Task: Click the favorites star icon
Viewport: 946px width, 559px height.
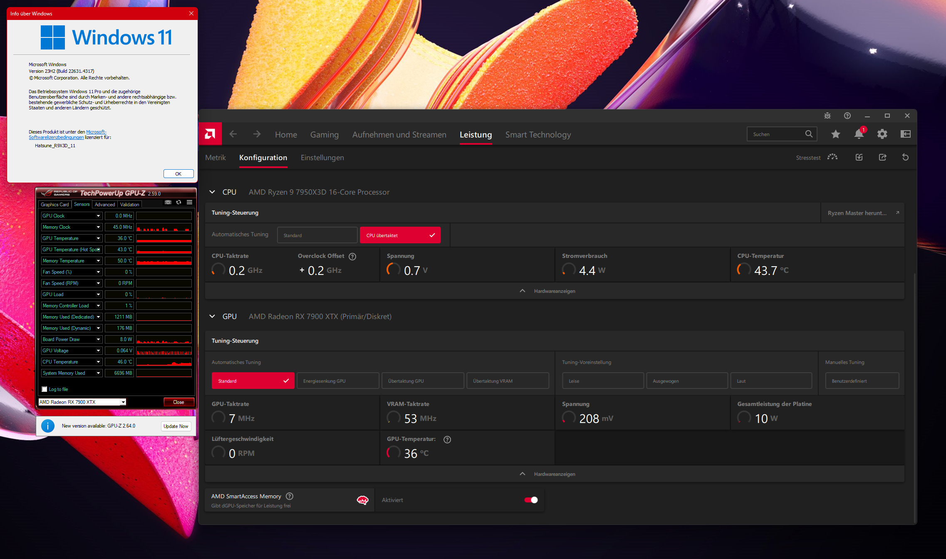Action: click(x=835, y=134)
